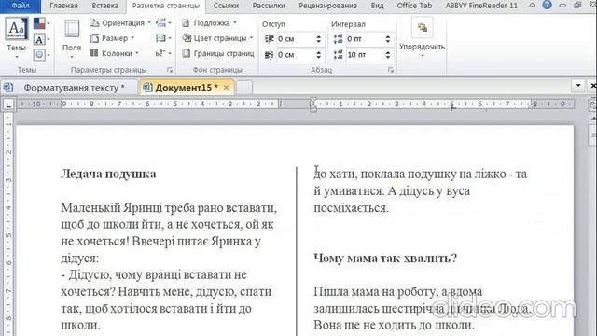Click the spacing after stepper arrows
This screenshot has height=336, width=597.
(388, 55)
